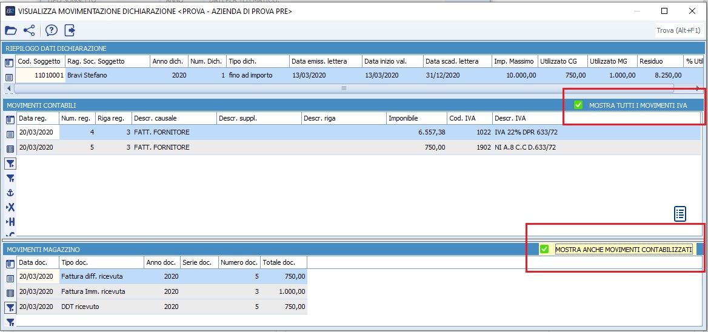
Task: Click the 10.000,00 maximum amount cell
Action: [514, 75]
